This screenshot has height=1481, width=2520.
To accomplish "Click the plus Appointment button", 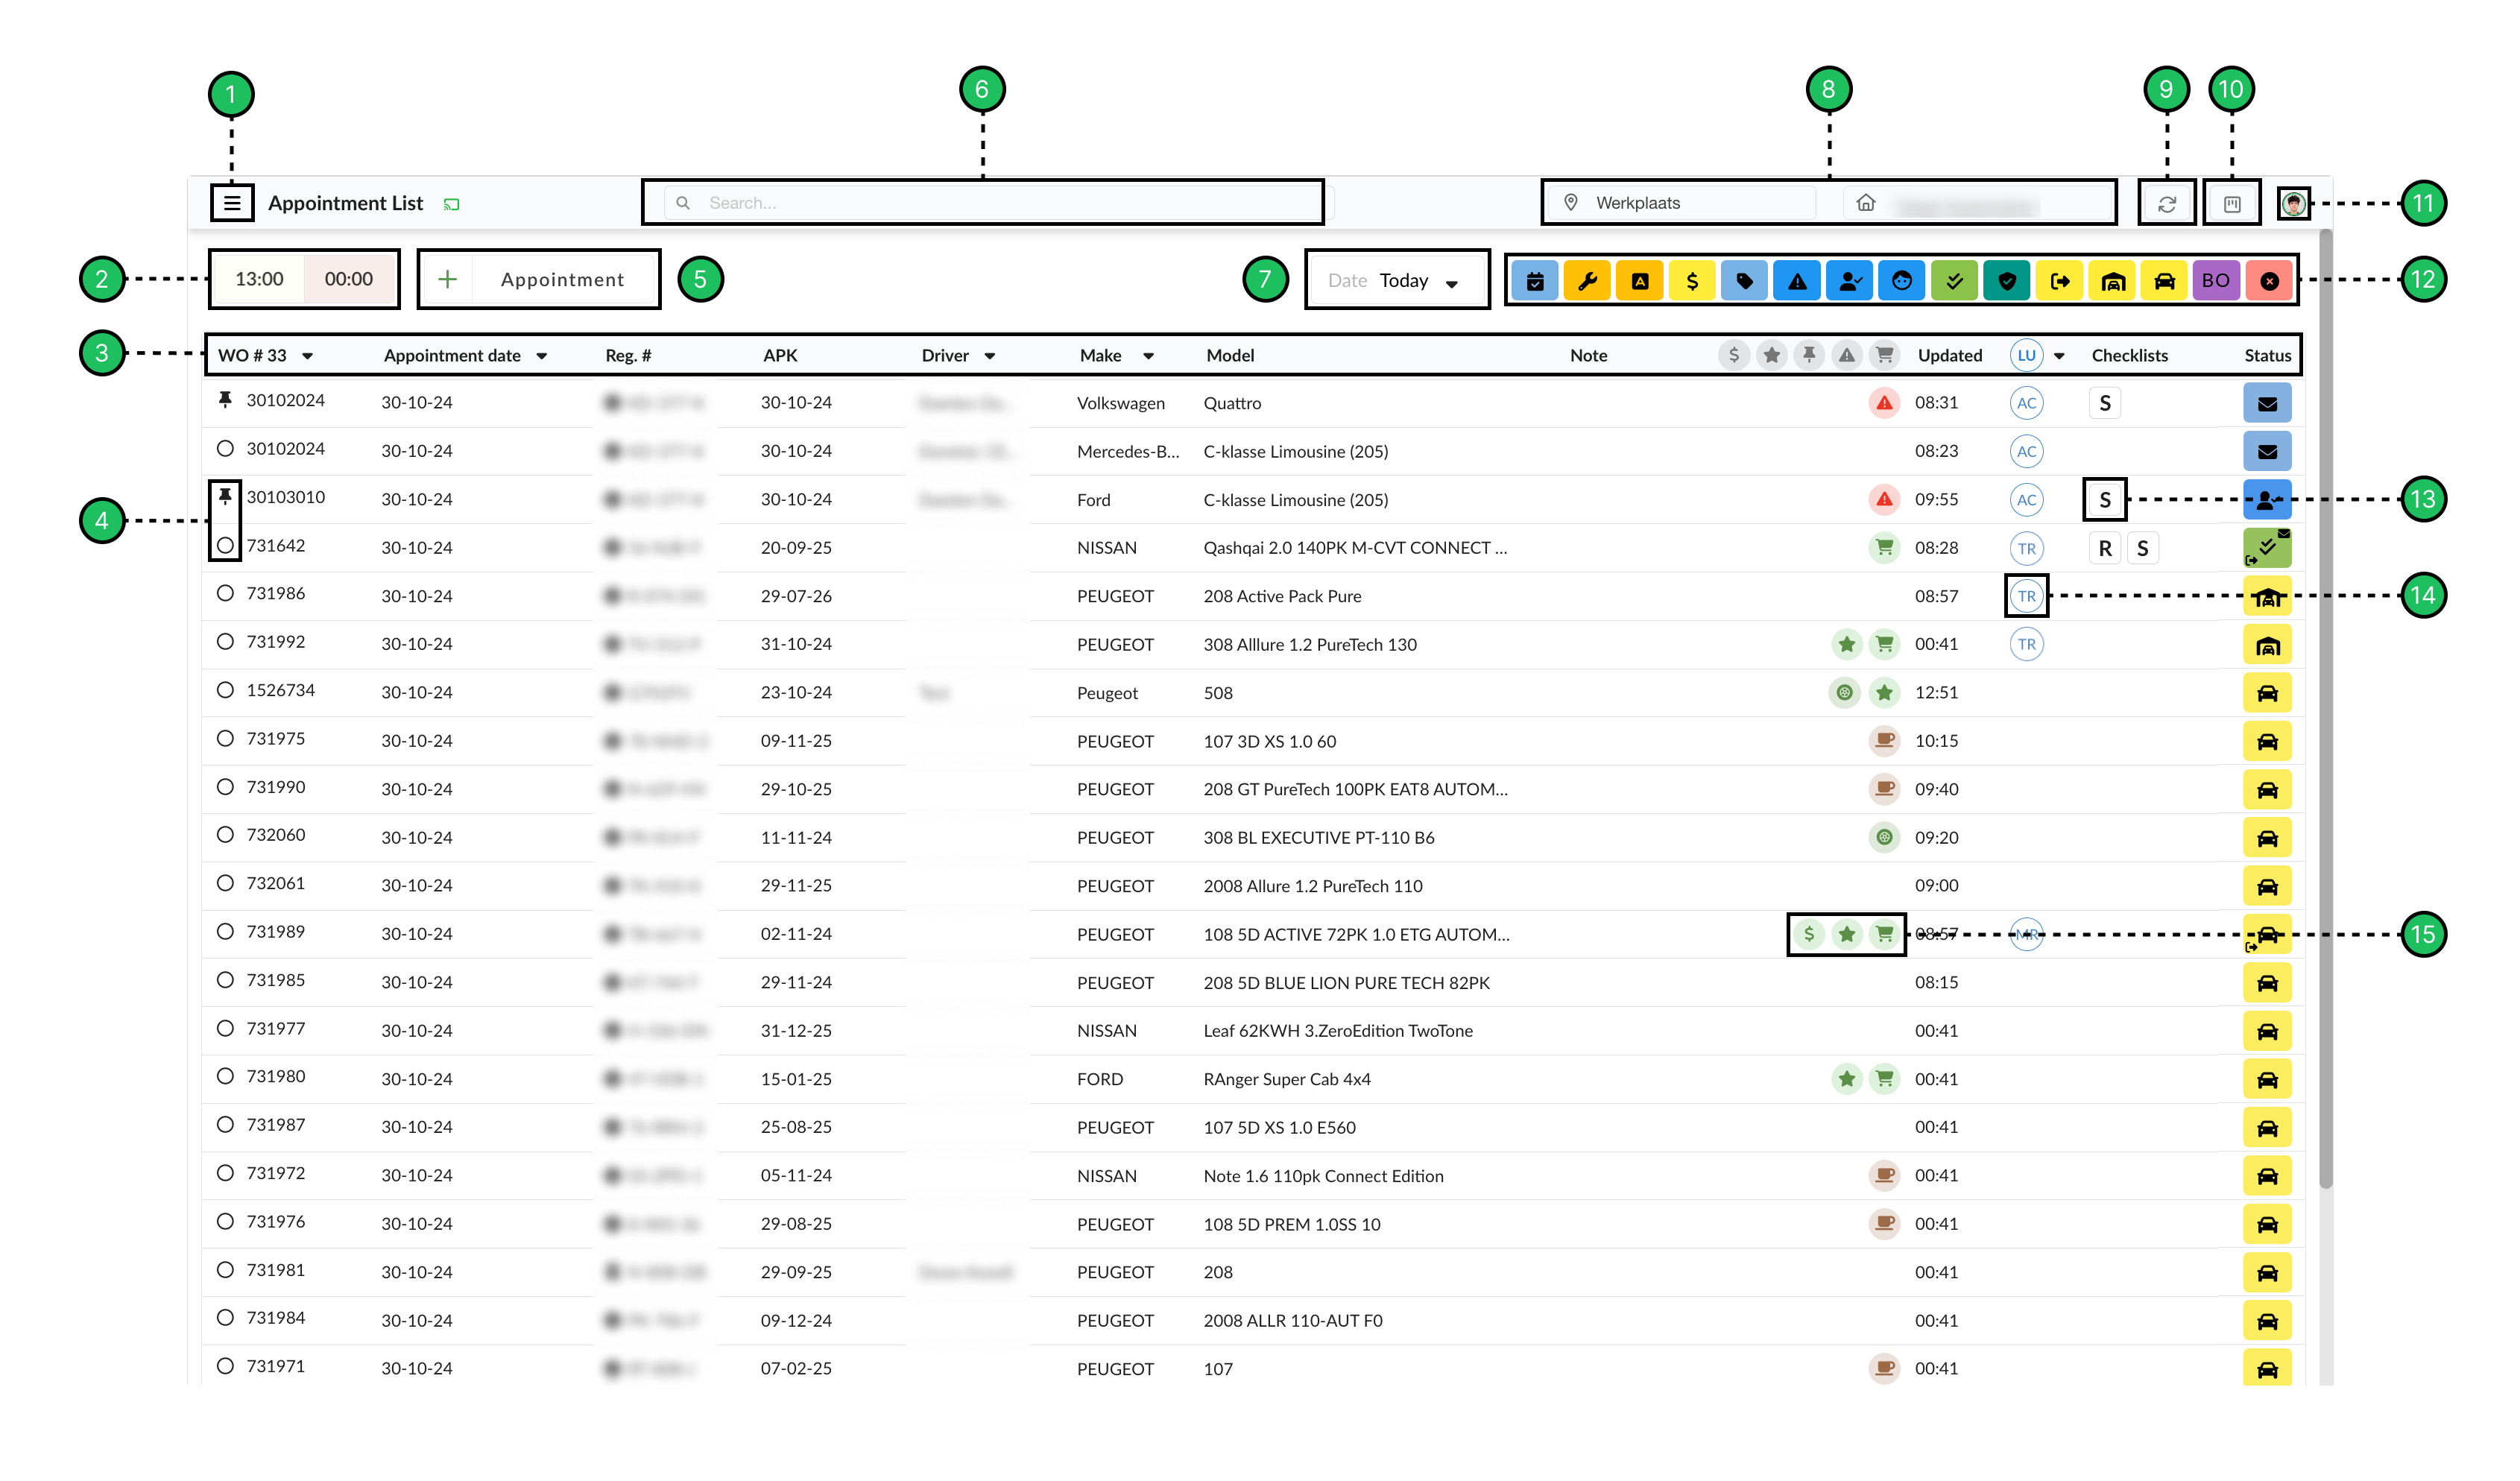I will pos(538,280).
